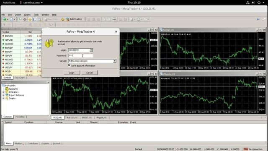Open the Experts terminal tab
Screen dimensions: 268x151
point(45,143)
